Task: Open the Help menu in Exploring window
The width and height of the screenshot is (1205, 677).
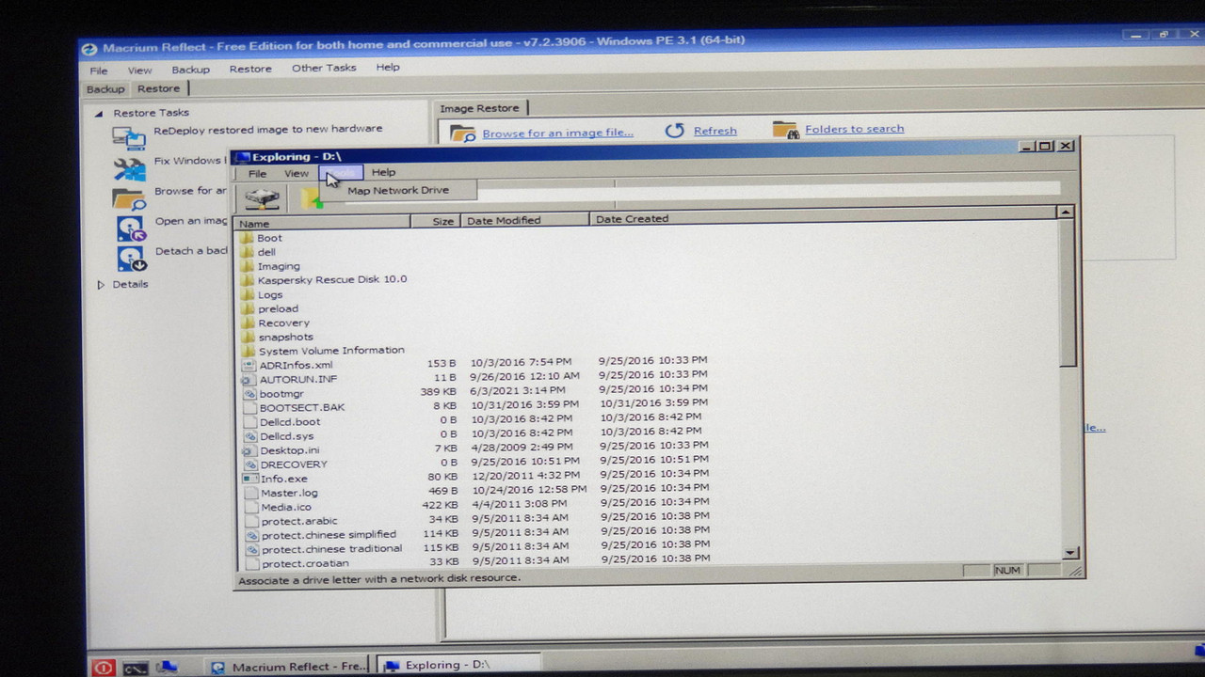Action: (x=383, y=172)
